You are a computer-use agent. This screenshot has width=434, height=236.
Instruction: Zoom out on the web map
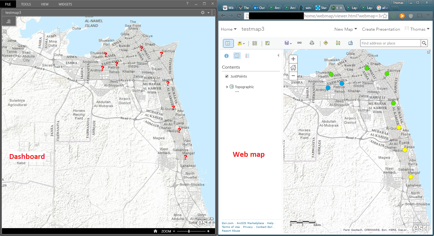pyautogui.click(x=293, y=76)
